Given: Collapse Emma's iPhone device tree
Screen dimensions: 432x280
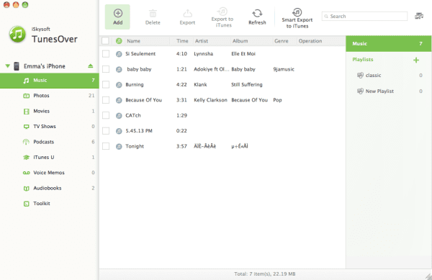Looking at the screenshot, I should (x=8, y=66).
